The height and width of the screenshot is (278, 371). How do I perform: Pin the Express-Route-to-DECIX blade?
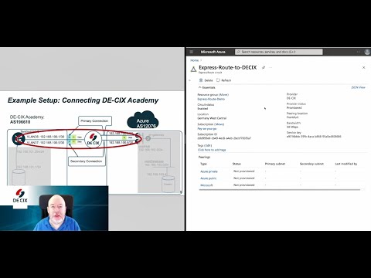(x=264, y=67)
